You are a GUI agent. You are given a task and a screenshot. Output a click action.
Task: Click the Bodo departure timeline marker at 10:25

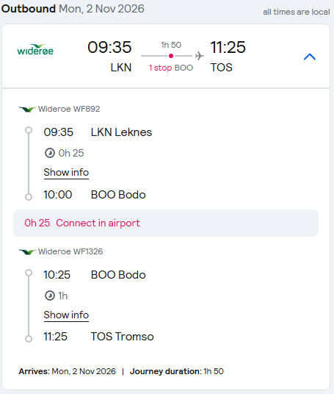coord(29,273)
